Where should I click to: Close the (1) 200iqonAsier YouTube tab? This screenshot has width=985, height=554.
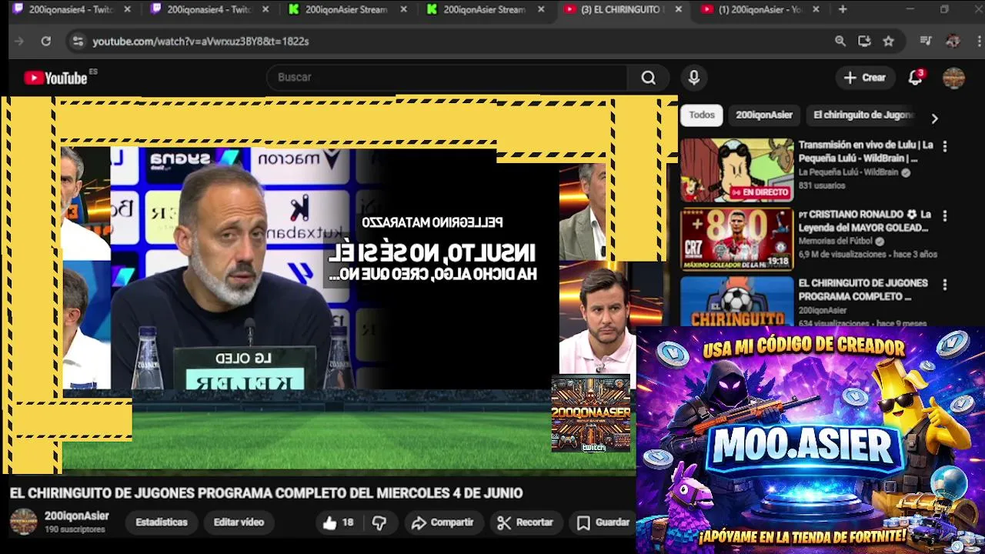(816, 9)
